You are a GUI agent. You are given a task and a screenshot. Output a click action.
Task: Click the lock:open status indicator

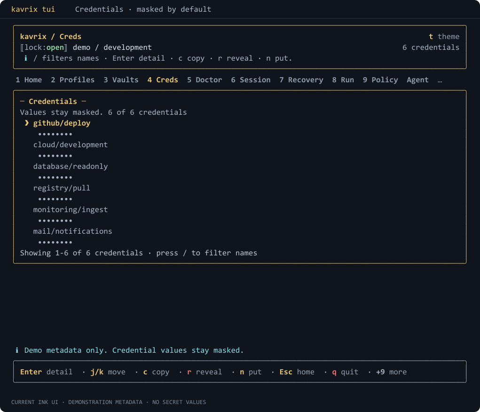tap(44, 48)
